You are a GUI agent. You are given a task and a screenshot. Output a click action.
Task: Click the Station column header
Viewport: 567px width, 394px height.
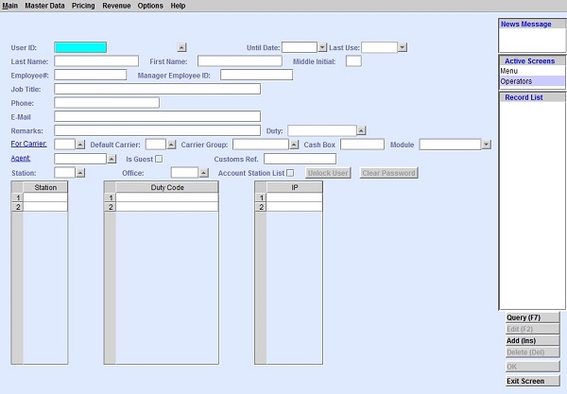pos(45,187)
